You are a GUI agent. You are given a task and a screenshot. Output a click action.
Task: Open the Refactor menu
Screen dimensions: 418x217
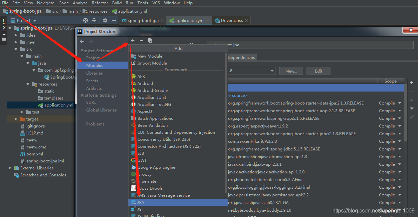(x=100, y=3)
